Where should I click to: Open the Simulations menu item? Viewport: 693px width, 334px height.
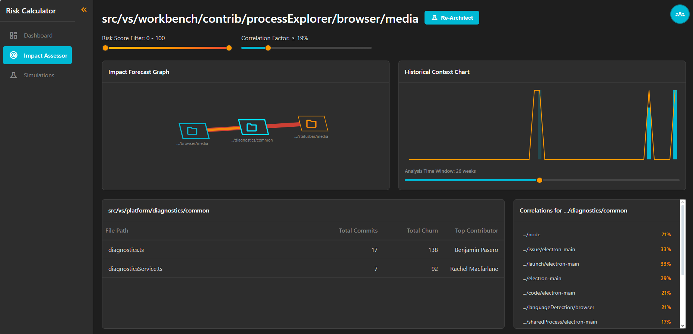click(39, 75)
